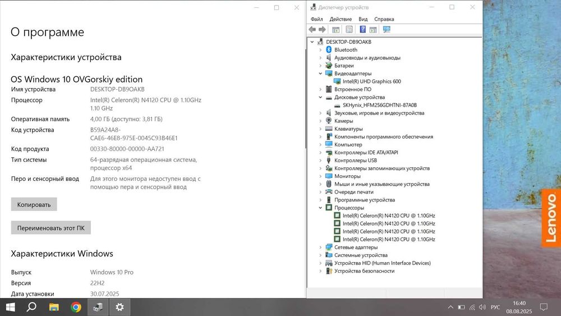Image resolution: width=561 pixels, height=316 pixels.
Task: Open the Файл menu
Action: [316, 19]
